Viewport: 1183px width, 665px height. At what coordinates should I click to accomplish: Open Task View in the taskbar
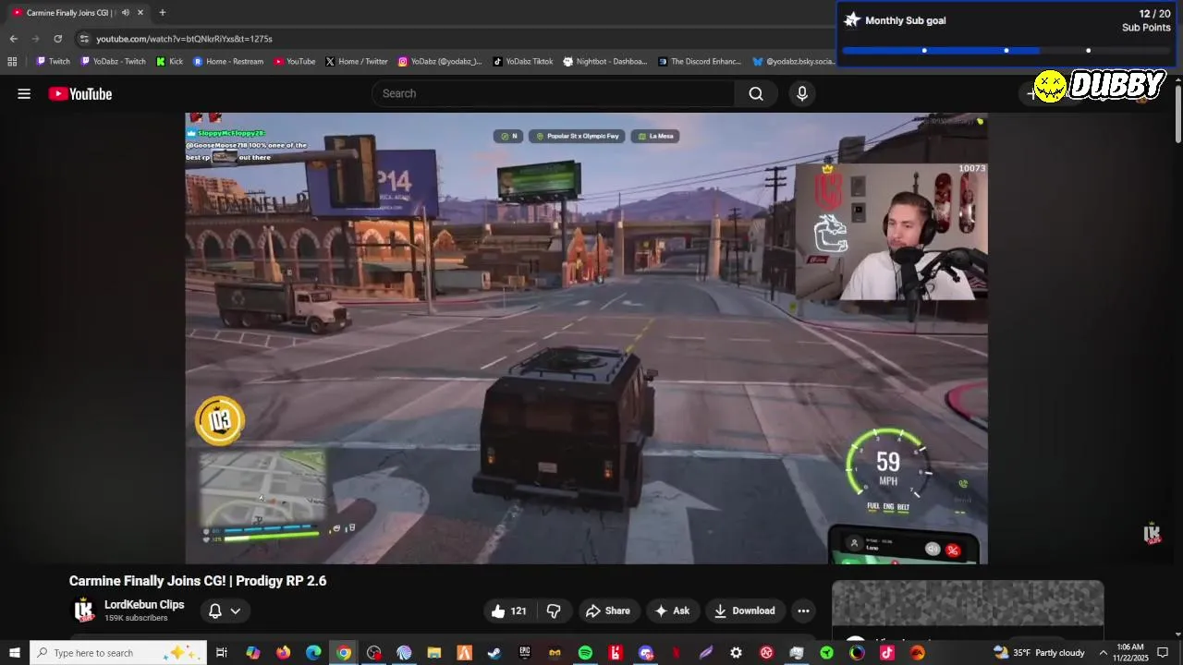[222, 653]
